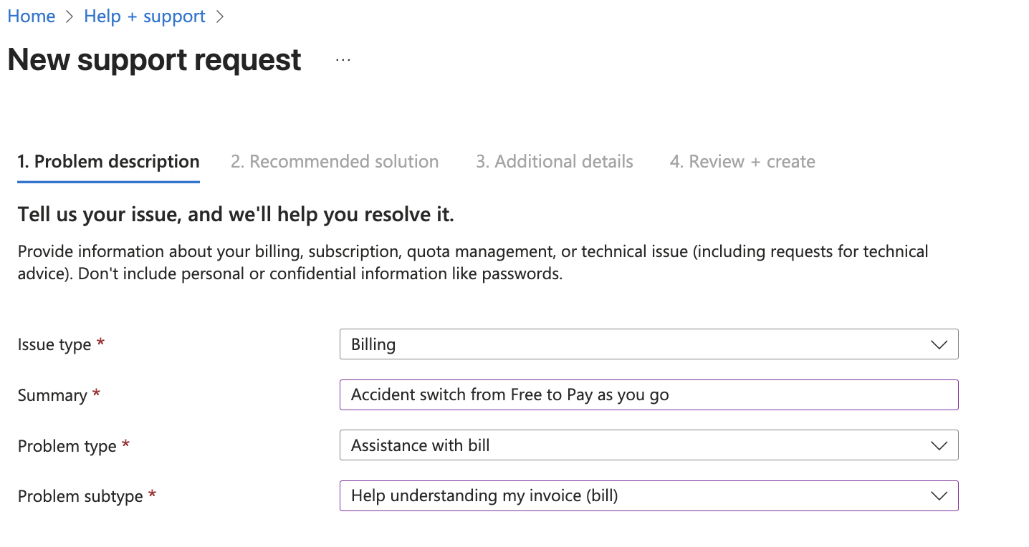Screen dimensions: 1029x547
Task: Expand dropdown showing Billing value
Action: click(x=631, y=344)
